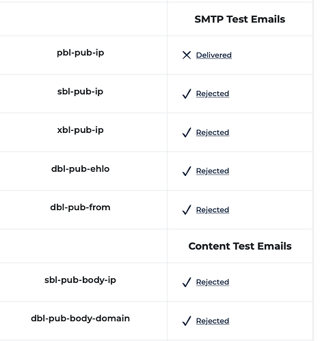The image size is (320, 341).
Task: Click the checkmark in dbl-pub-body-domain row
Action: (187, 321)
